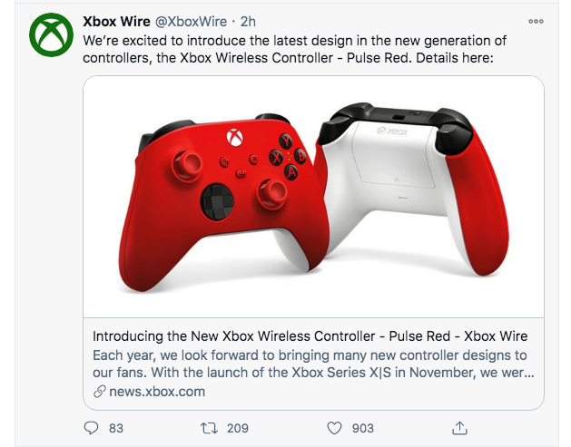Open the Xbox Wire profile avatar
The image size is (571, 447).
pyautogui.click(x=51, y=34)
